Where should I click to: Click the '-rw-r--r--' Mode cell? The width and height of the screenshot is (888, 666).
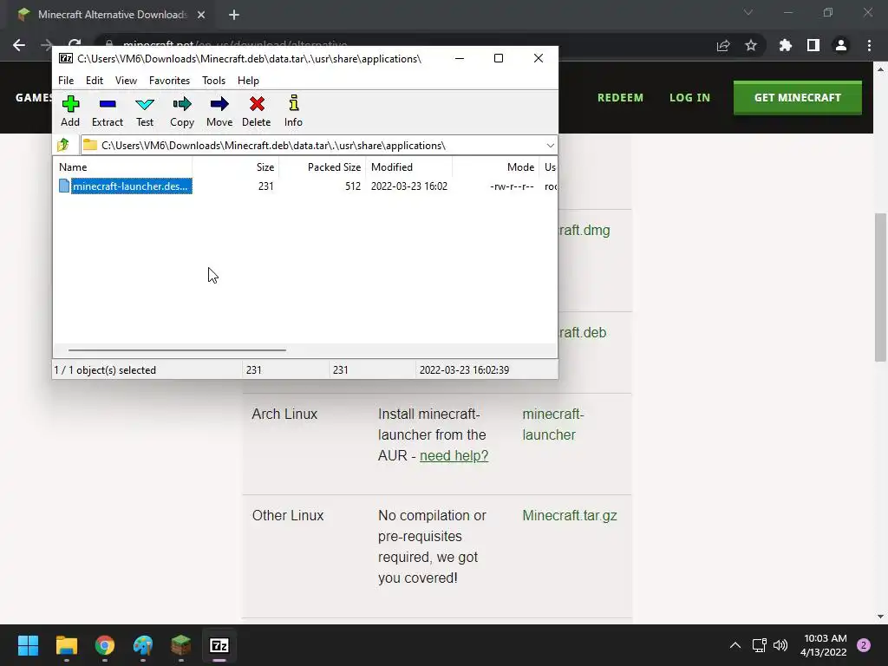[x=512, y=186]
